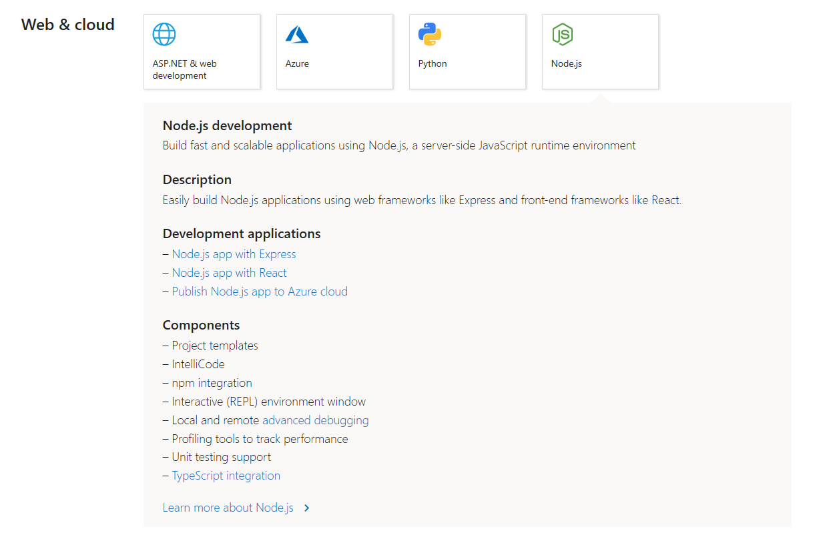Select the Azure card label
This screenshot has width=837, height=537.
tap(297, 64)
